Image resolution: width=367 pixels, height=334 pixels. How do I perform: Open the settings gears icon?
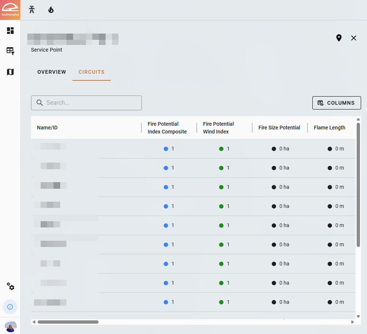point(10,286)
